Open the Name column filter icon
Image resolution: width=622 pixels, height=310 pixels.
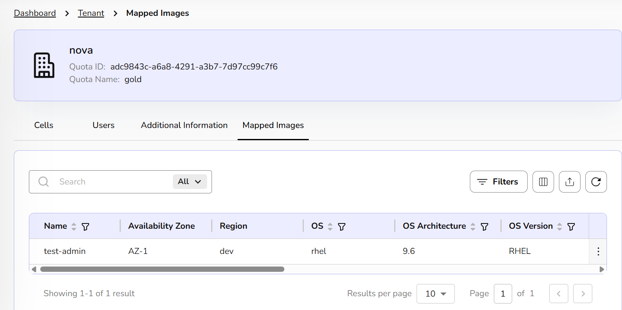click(85, 227)
